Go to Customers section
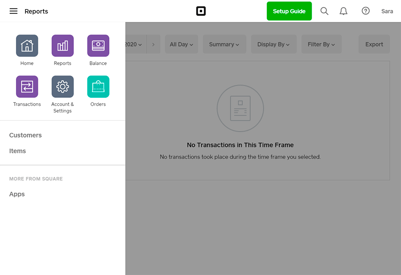Viewport: 401px width, 275px height. pos(25,135)
